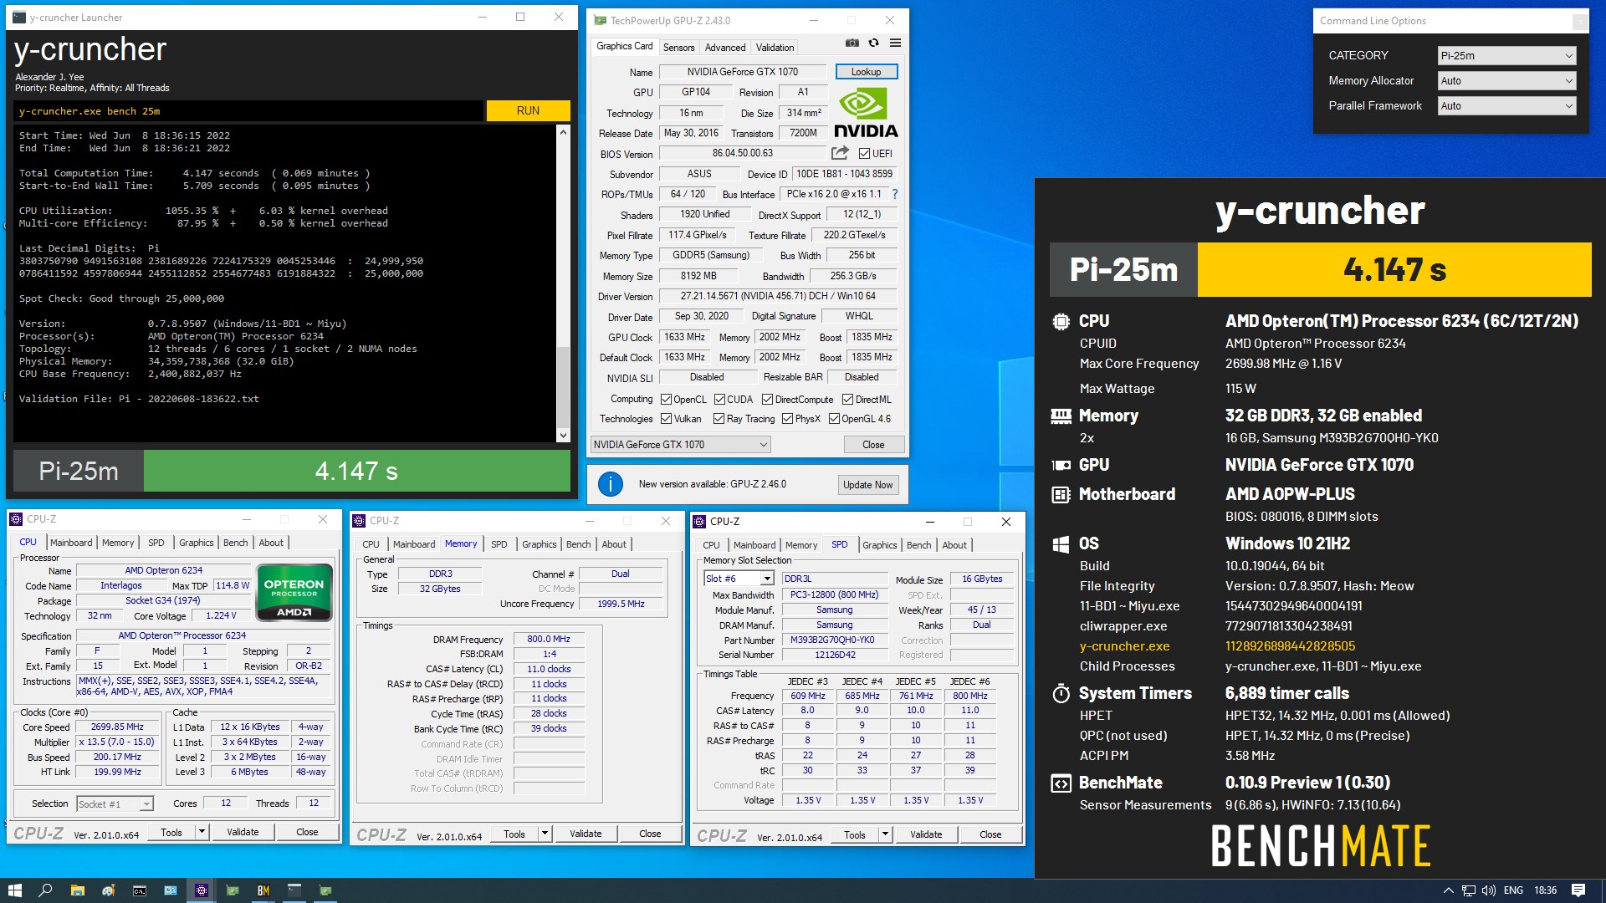Open File Explorer from taskbar
Viewport: 1606px width, 903px height.
coord(77,890)
